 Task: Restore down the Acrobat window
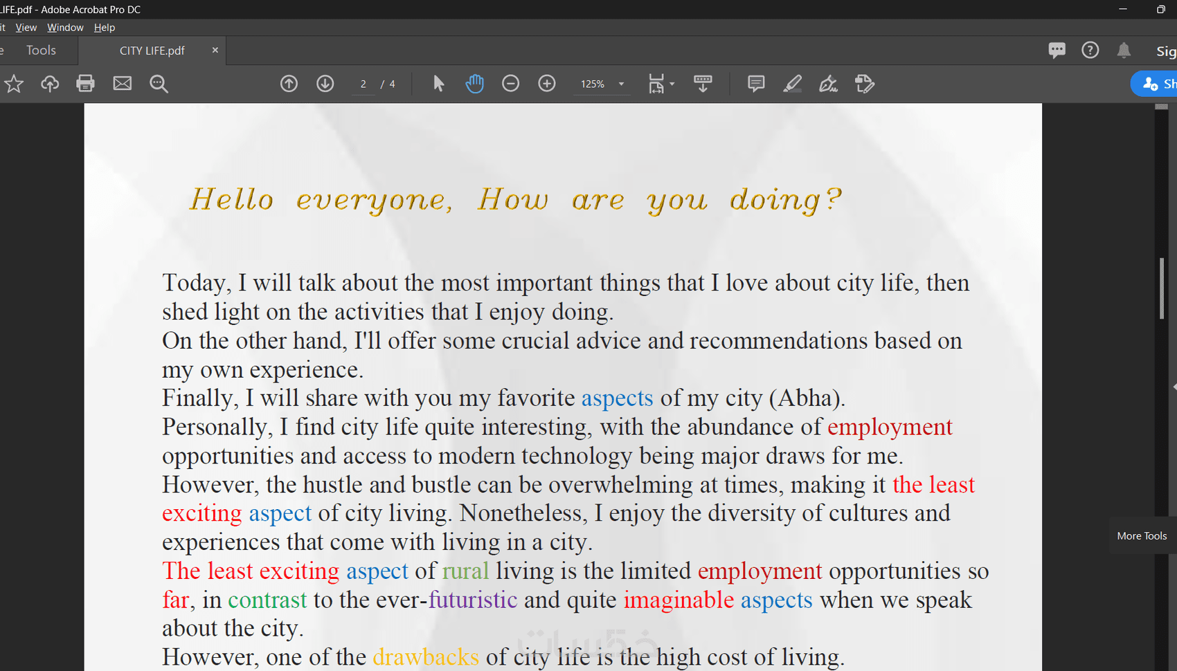pyautogui.click(x=1161, y=9)
